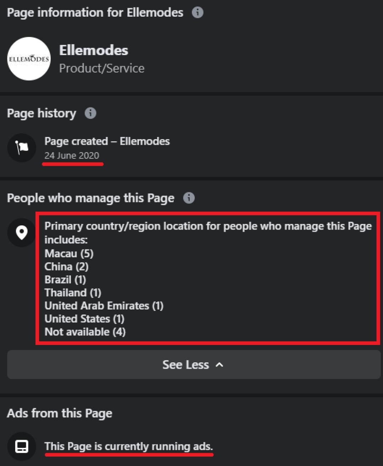Screen dimensions: 383x466
Task: Click info icon next to Page history
Action: (x=90, y=113)
